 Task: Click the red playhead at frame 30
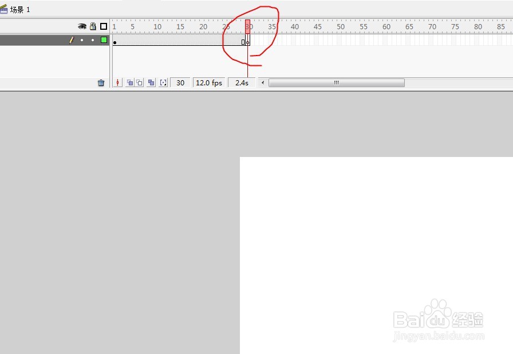(x=248, y=26)
